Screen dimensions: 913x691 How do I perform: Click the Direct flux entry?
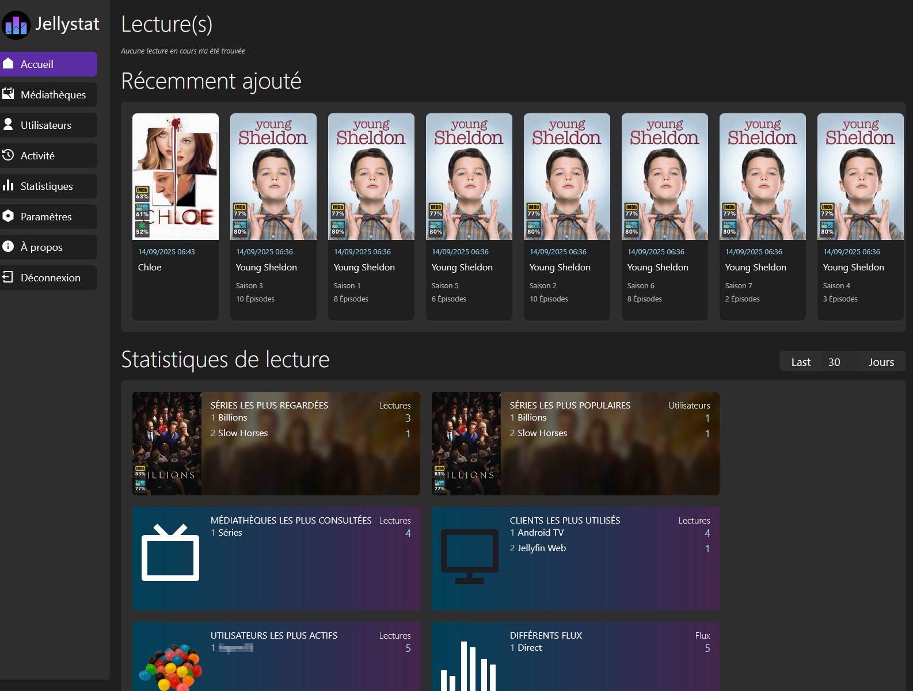tap(530, 647)
